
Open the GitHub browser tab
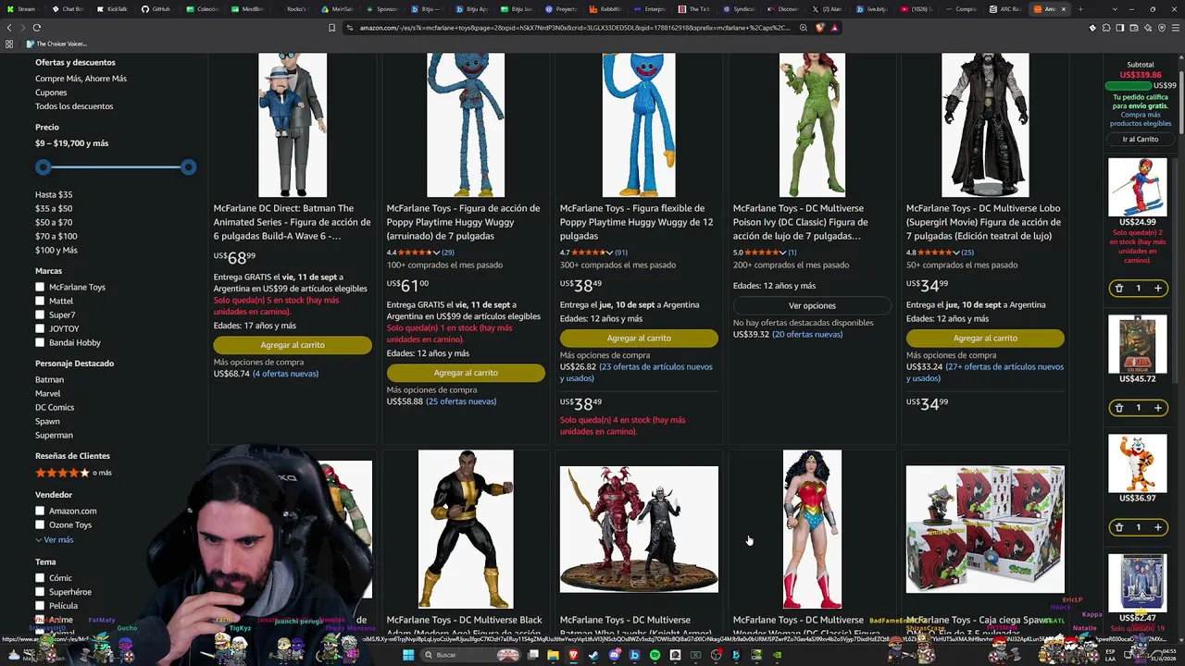(156, 9)
